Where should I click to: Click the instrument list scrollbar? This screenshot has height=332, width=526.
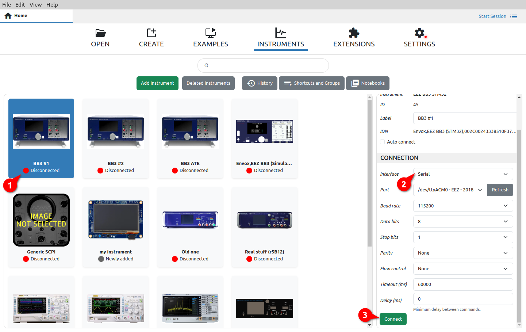tap(369, 173)
